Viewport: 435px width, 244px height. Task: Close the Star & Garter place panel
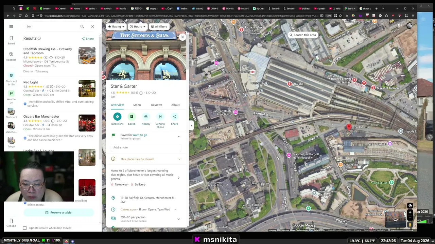coord(182,37)
